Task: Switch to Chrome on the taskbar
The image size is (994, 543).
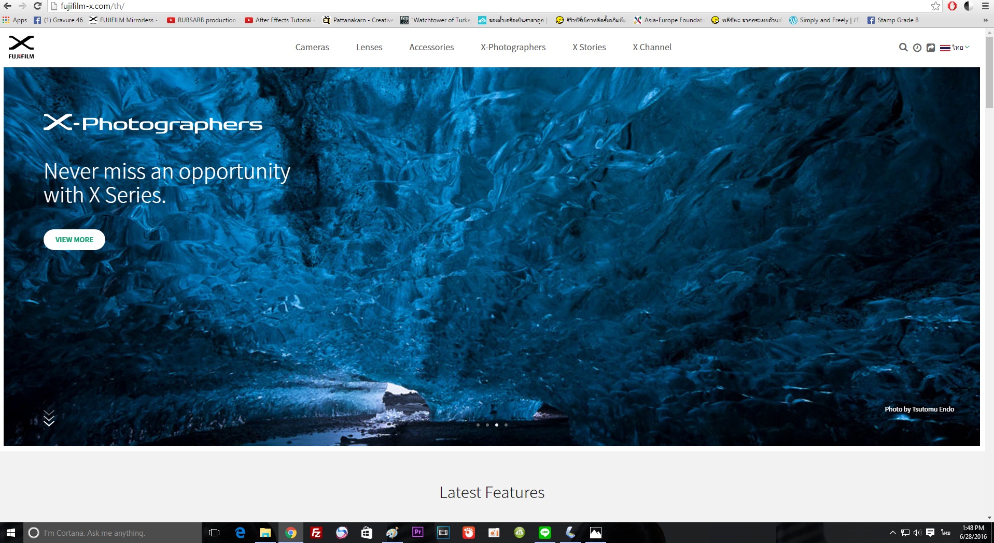Action: pos(291,533)
